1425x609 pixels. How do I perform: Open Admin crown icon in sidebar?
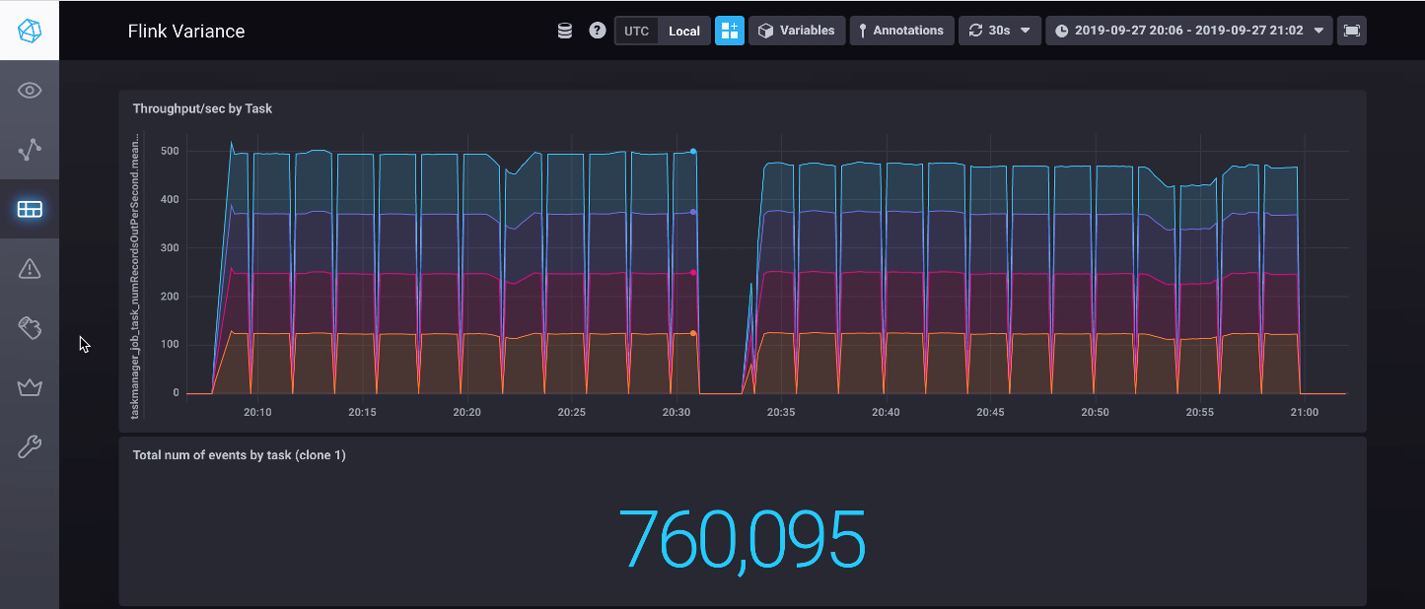30,387
